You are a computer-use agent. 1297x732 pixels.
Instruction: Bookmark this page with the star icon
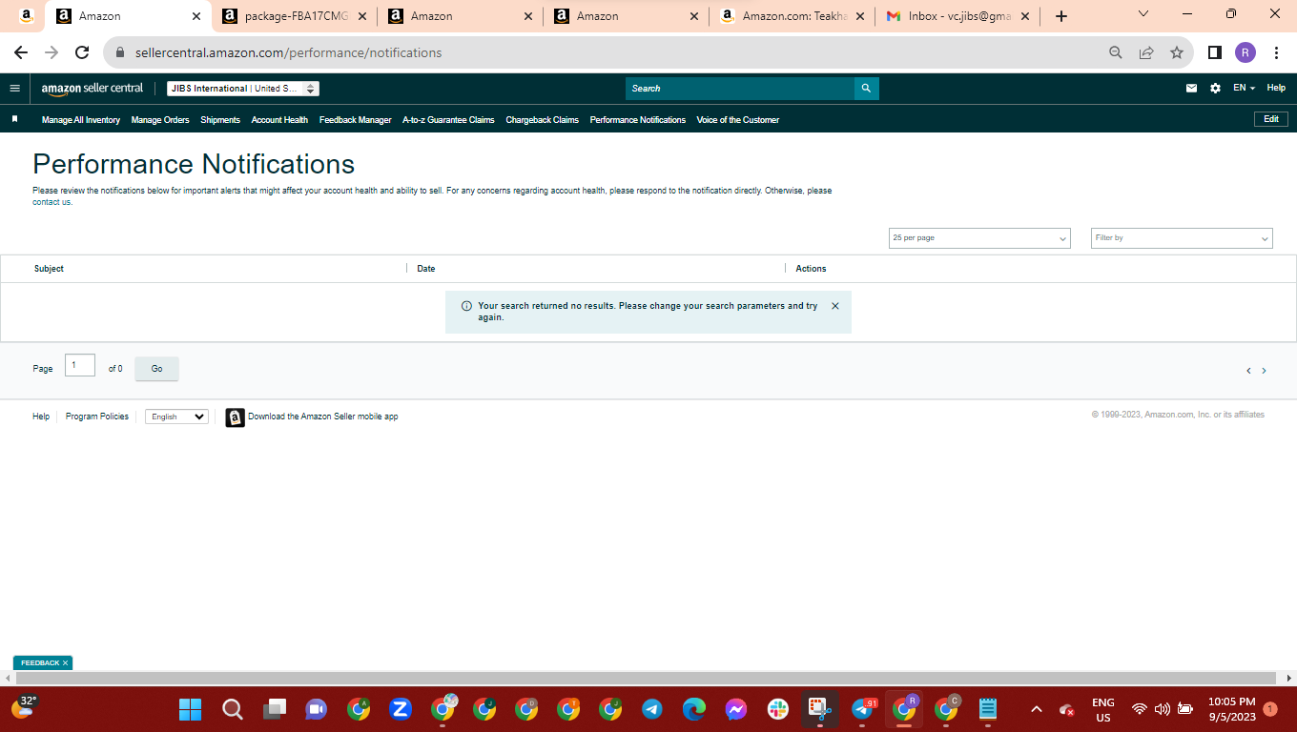(1177, 52)
